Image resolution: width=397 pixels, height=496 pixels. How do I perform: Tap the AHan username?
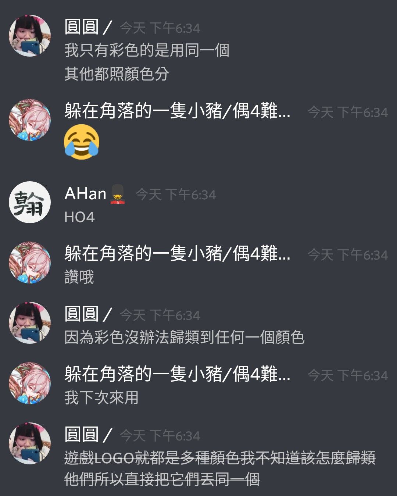pyautogui.click(x=85, y=194)
